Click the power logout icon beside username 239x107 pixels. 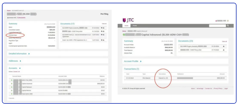coord(228,21)
